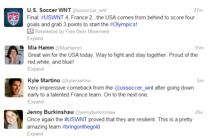Expand Jenny Burkinshaw's tweet
The width and height of the screenshot is (212, 138).
pyautogui.click(x=35, y=134)
